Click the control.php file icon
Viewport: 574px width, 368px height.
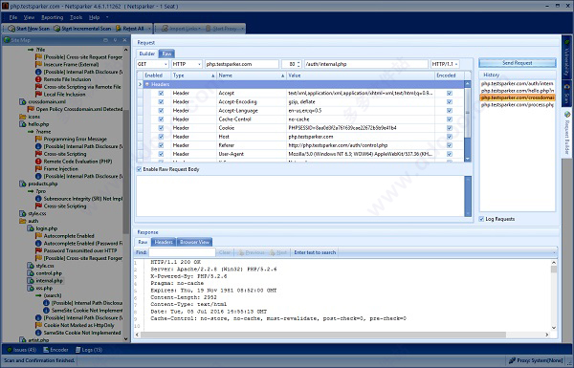(31, 273)
